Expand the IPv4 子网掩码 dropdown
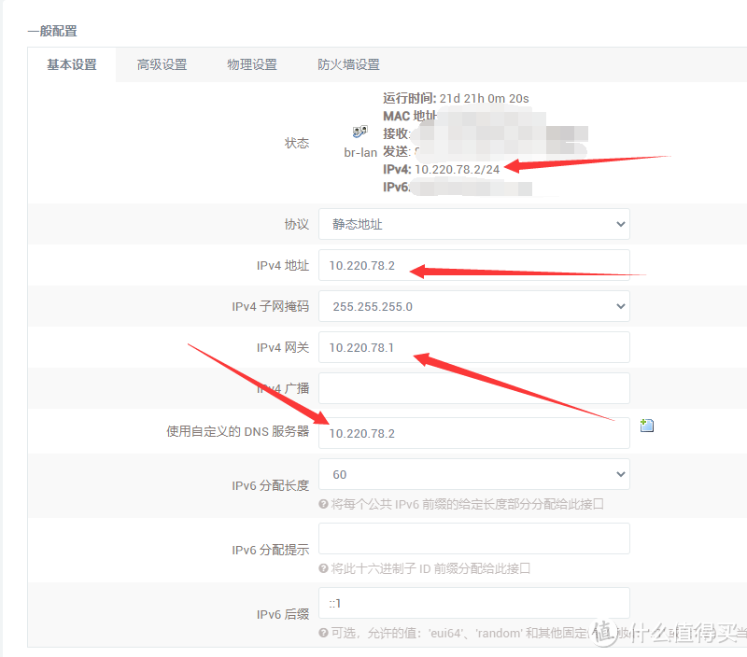747x657 pixels. click(x=473, y=306)
